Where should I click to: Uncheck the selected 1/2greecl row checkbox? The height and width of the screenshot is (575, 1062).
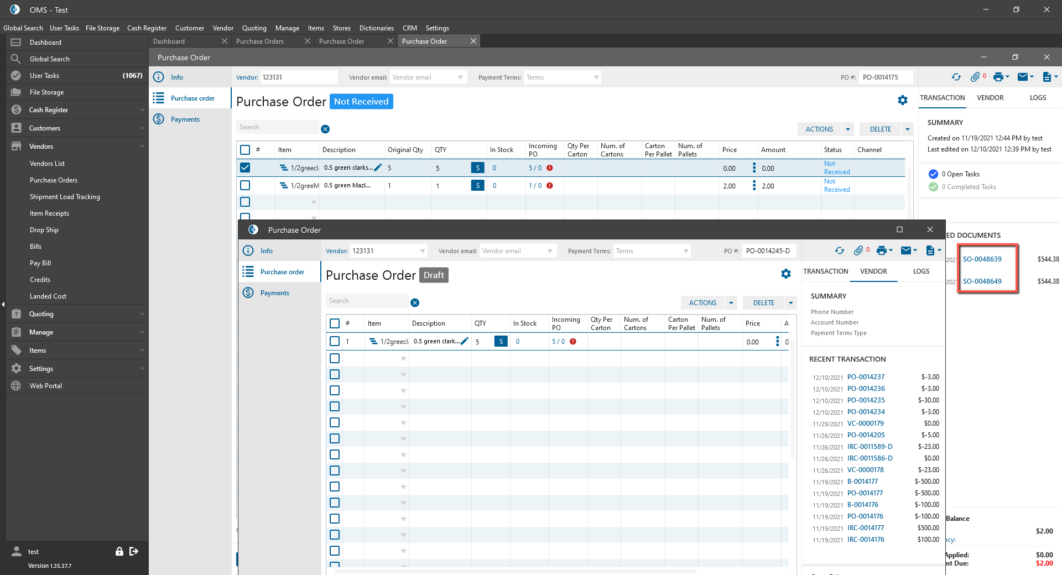(x=245, y=168)
